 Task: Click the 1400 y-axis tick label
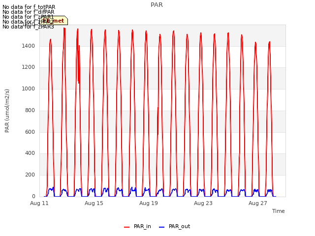pos(29,46)
